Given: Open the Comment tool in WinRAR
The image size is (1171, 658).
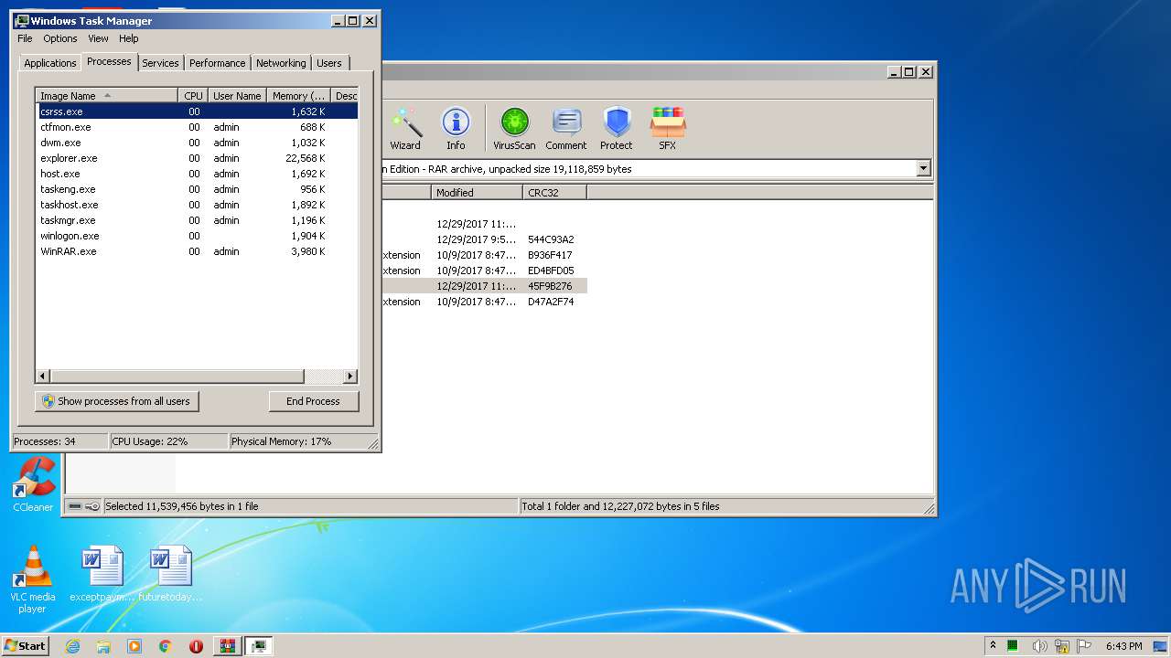Looking at the screenshot, I should (x=566, y=129).
